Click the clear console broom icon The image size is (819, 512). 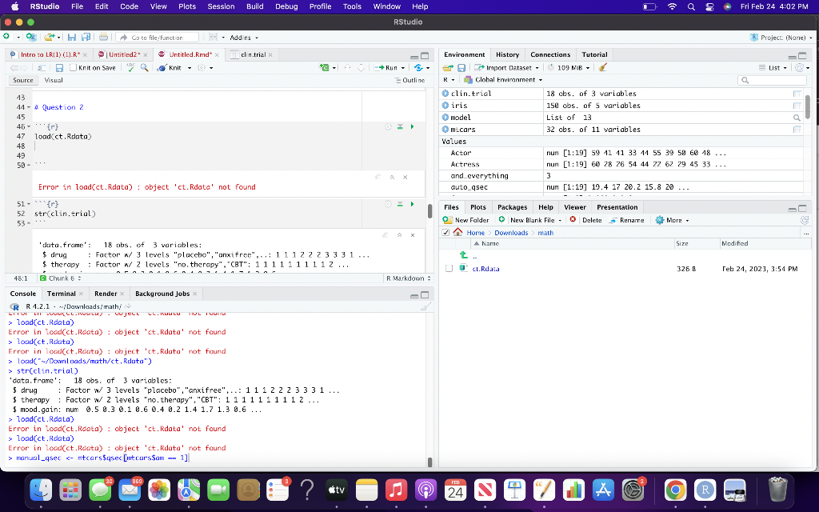click(425, 306)
